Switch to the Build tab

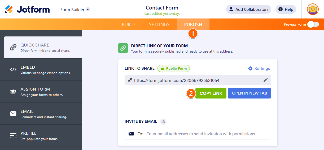pyautogui.click(x=128, y=24)
